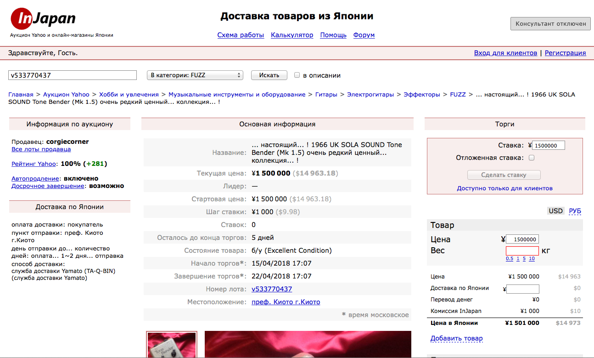Open Гитары breadcrumb
594x358 pixels.
click(326, 94)
